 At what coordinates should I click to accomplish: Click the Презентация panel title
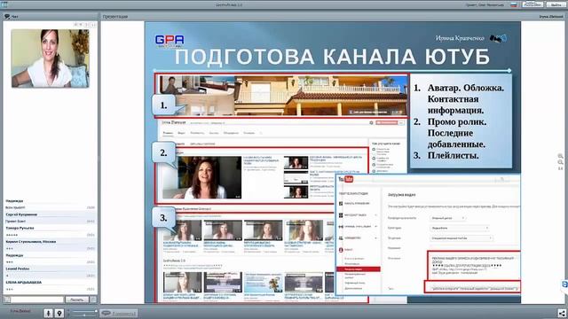(x=115, y=17)
